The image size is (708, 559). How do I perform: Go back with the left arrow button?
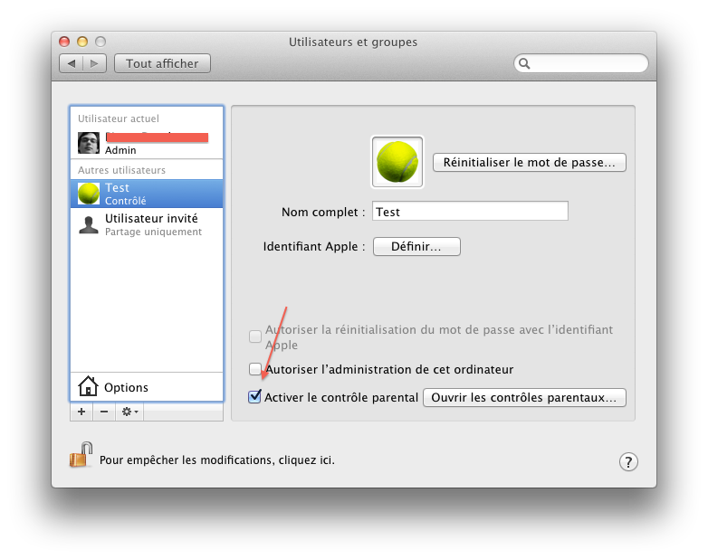coord(72,63)
